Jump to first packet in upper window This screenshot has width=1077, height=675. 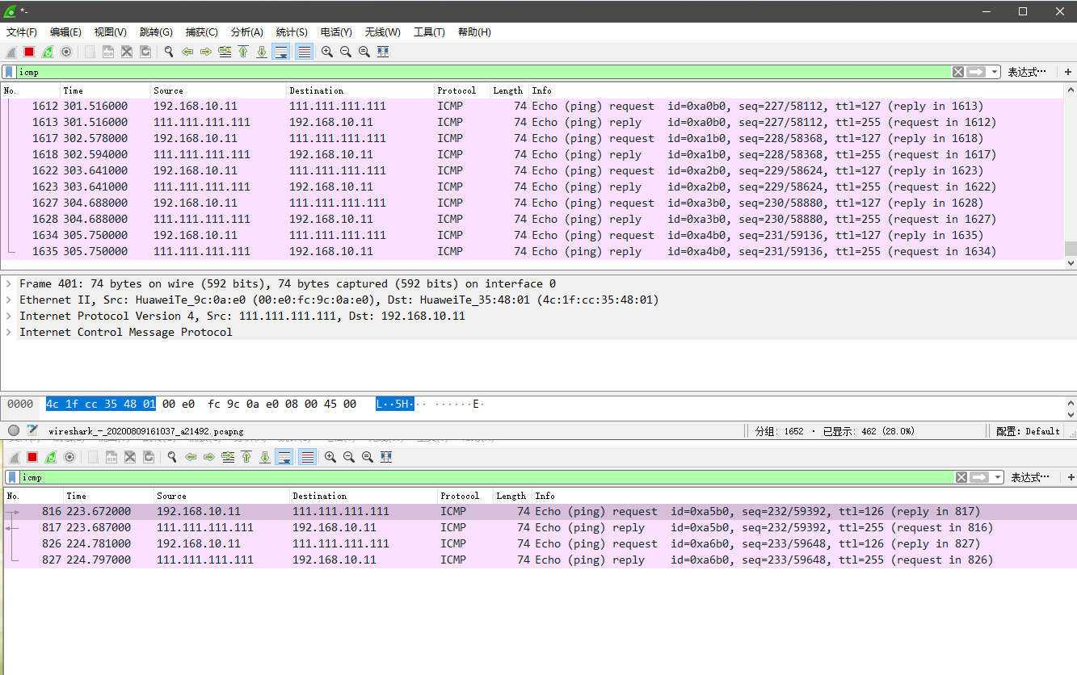click(243, 52)
